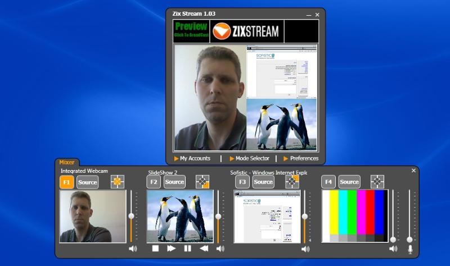Screen dimensions: 450x266
Task: Click the layout position icon for F4
Action: pos(377,182)
